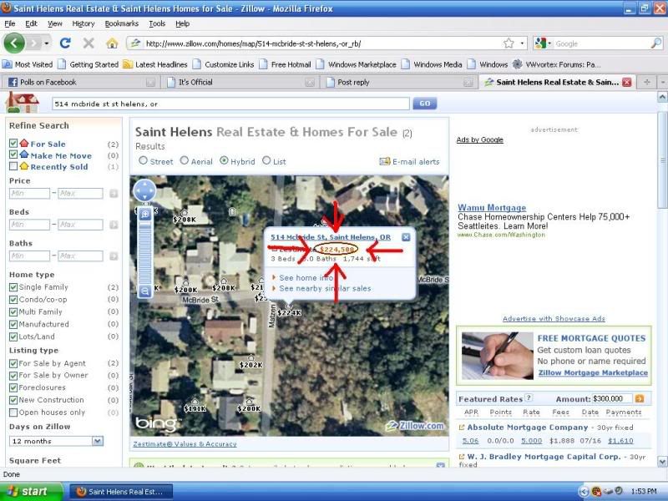Open the Zillow Mortgage Marketplace link
Screen dimensions: 668x501
(x=593, y=372)
